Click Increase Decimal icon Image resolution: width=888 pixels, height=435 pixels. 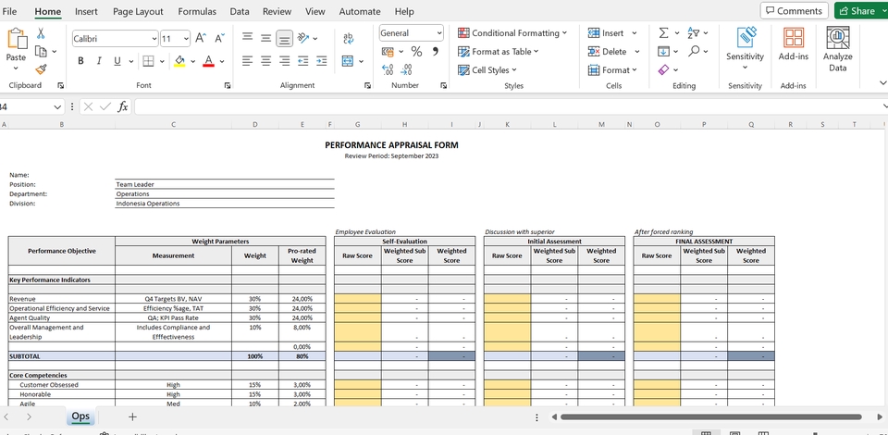[x=388, y=69]
